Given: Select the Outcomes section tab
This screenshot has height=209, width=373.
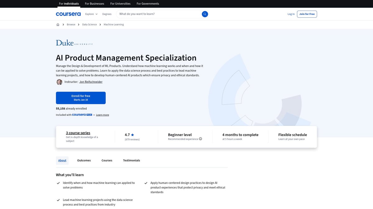Looking at the screenshot, I should click(84, 160).
